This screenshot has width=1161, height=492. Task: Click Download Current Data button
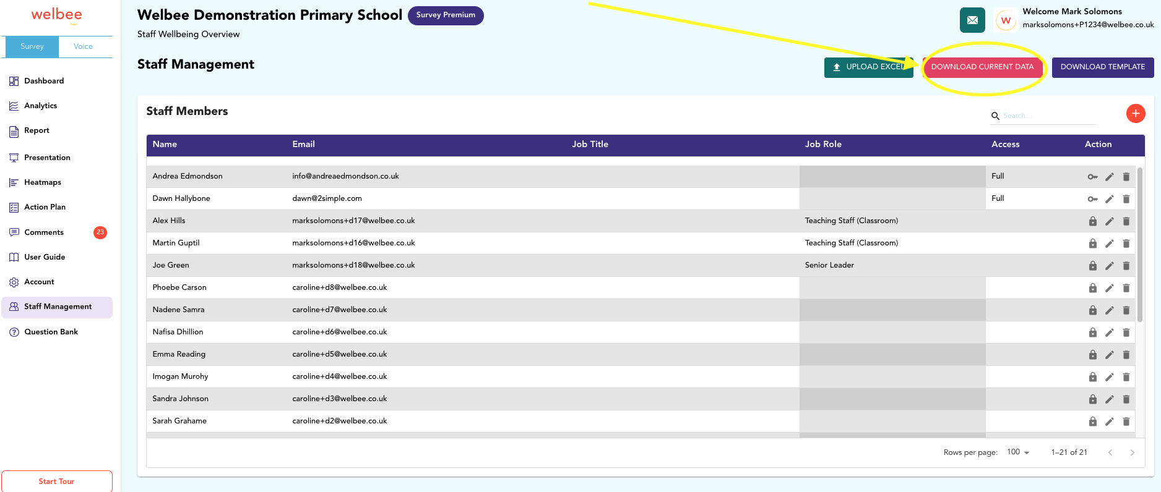coord(982,67)
